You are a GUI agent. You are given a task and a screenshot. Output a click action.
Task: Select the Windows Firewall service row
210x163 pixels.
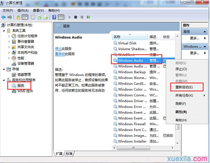tap(139, 124)
